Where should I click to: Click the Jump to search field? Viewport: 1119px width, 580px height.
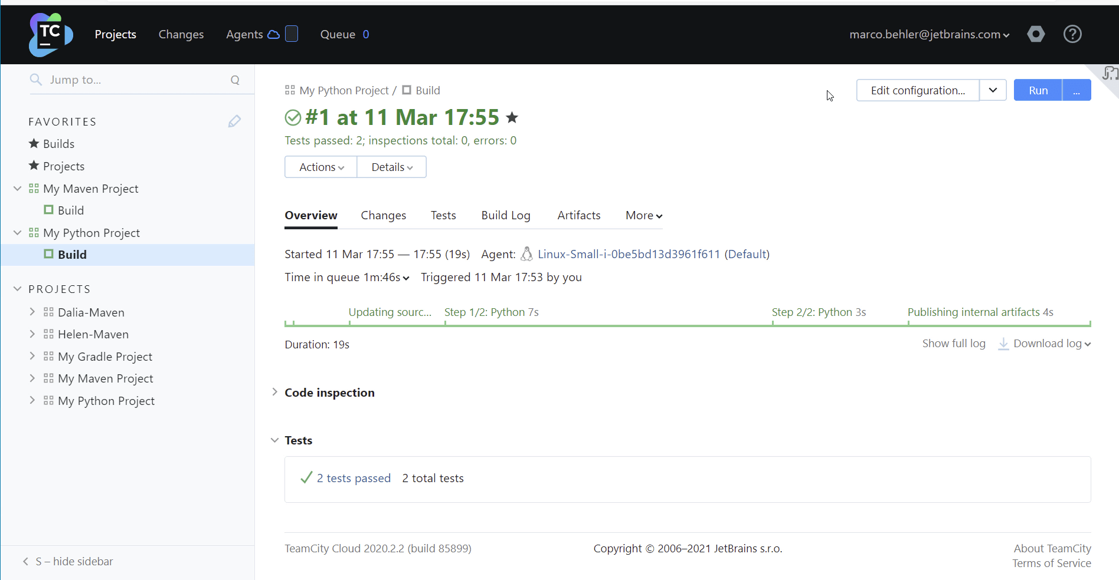[x=136, y=80]
